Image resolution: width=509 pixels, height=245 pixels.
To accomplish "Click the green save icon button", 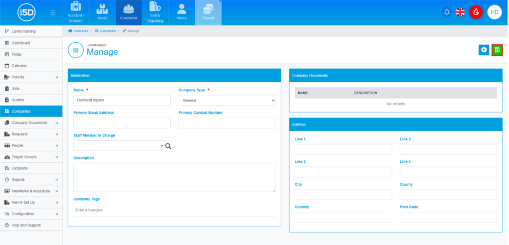I will (497, 50).
